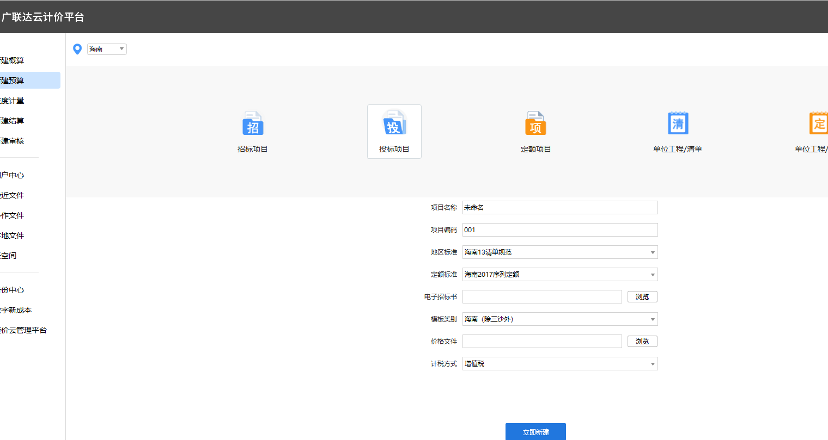The image size is (828, 440).
Task: Open the 户中心 sidebar item
Action: click(x=30, y=175)
